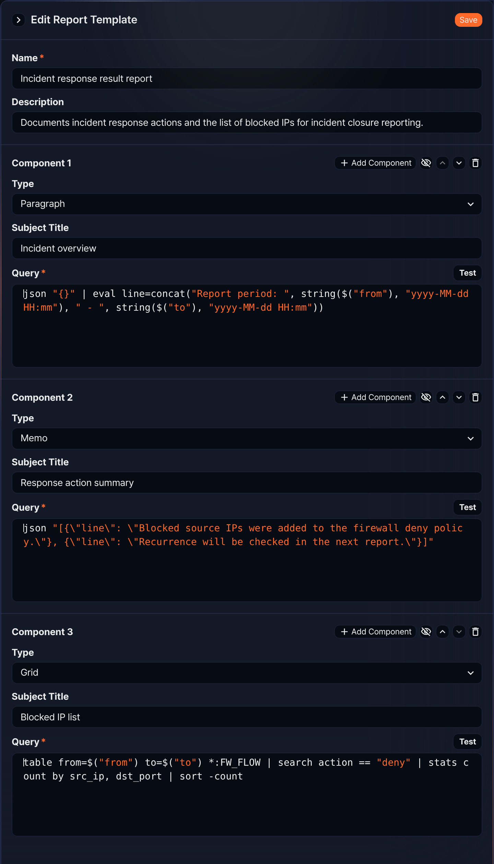Save the report template
This screenshot has height=864, width=494.
tap(468, 20)
